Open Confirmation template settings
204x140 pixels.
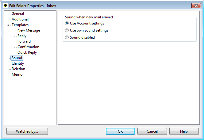tap(28, 47)
